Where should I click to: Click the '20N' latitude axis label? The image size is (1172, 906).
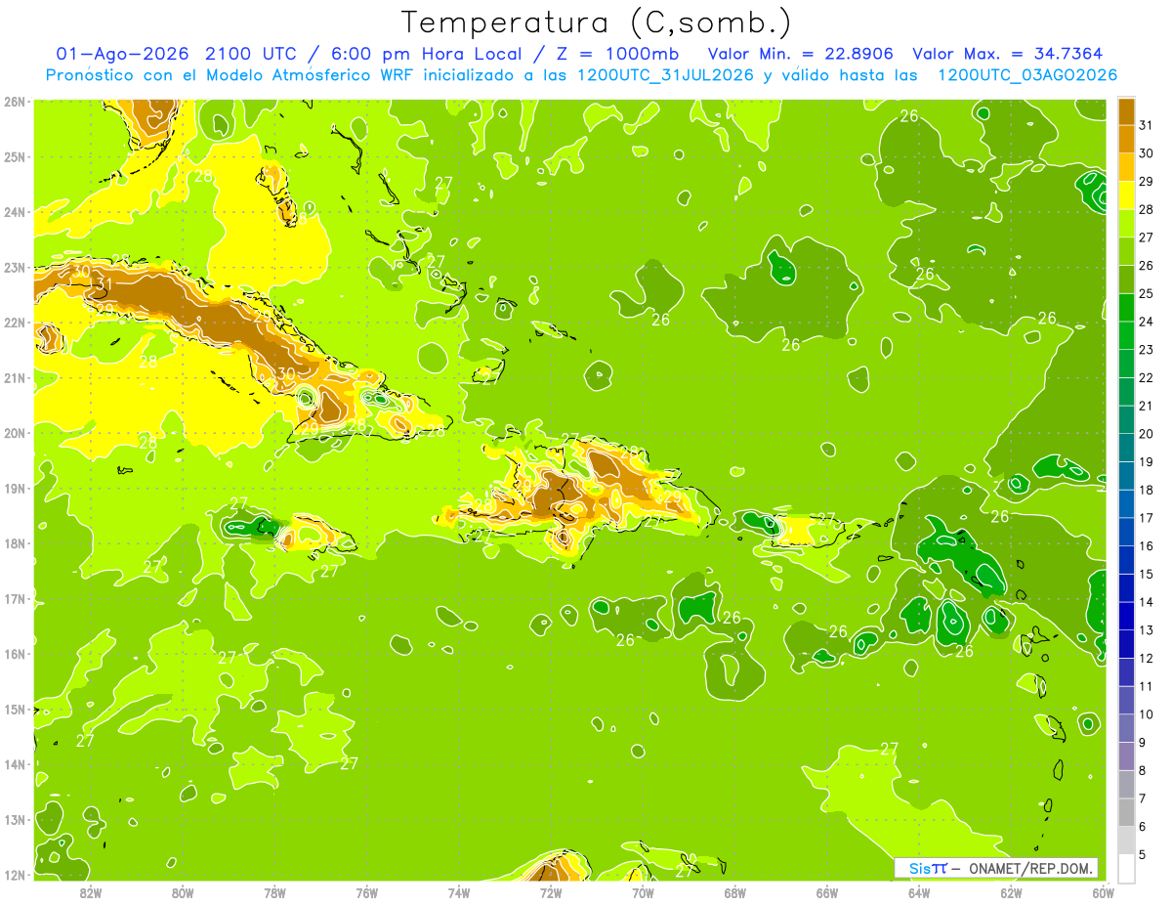tap(15, 433)
